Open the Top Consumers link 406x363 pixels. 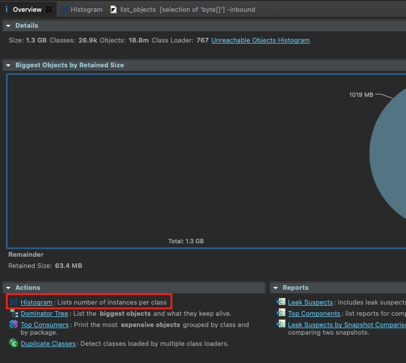(x=44, y=325)
